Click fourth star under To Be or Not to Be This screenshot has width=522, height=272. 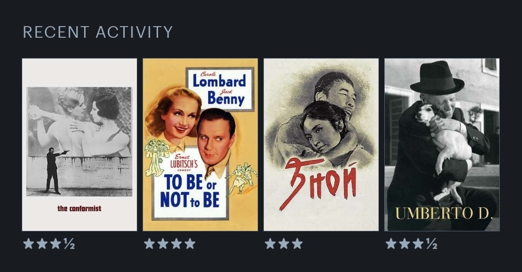(190, 243)
